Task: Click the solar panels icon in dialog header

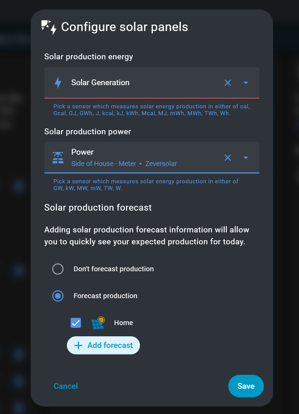Action: pos(49,27)
